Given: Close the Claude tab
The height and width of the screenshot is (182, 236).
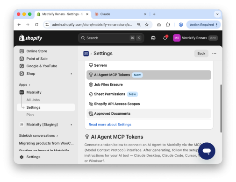Looking at the screenshot, I should click(145, 14).
